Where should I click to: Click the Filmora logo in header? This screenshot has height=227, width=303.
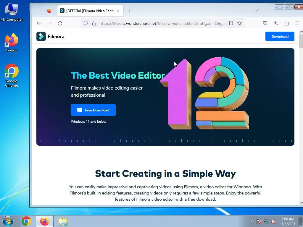tap(50, 36)
